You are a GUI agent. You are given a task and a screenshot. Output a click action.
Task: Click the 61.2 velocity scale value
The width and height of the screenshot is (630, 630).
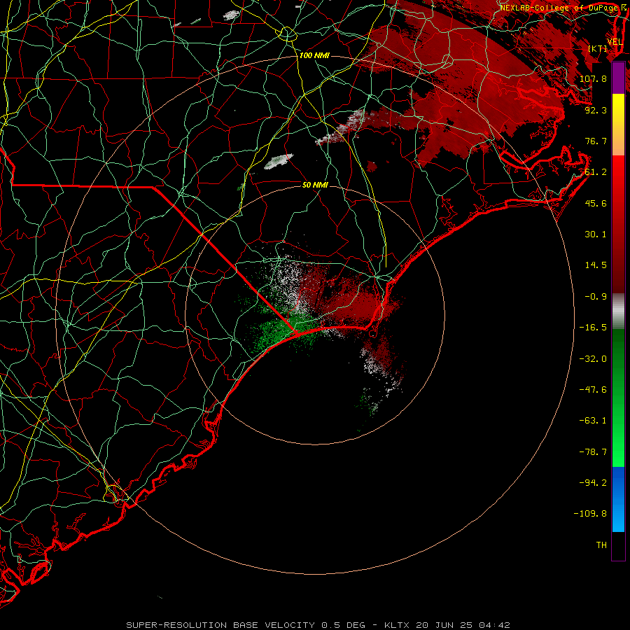point(596,172)
